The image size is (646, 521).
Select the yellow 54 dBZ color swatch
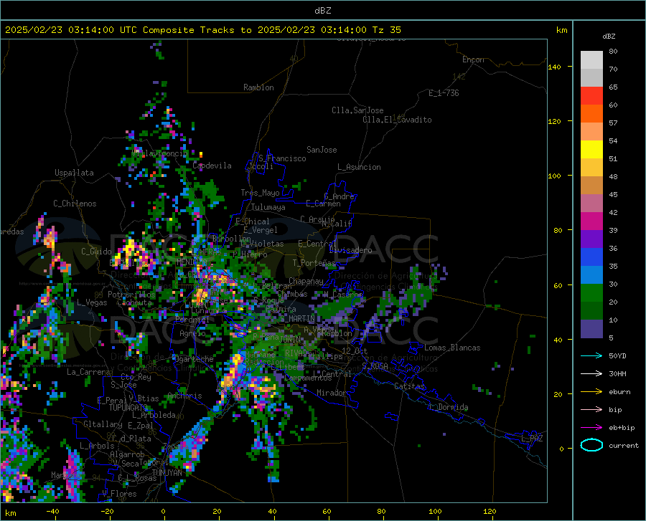click(591, 150)
